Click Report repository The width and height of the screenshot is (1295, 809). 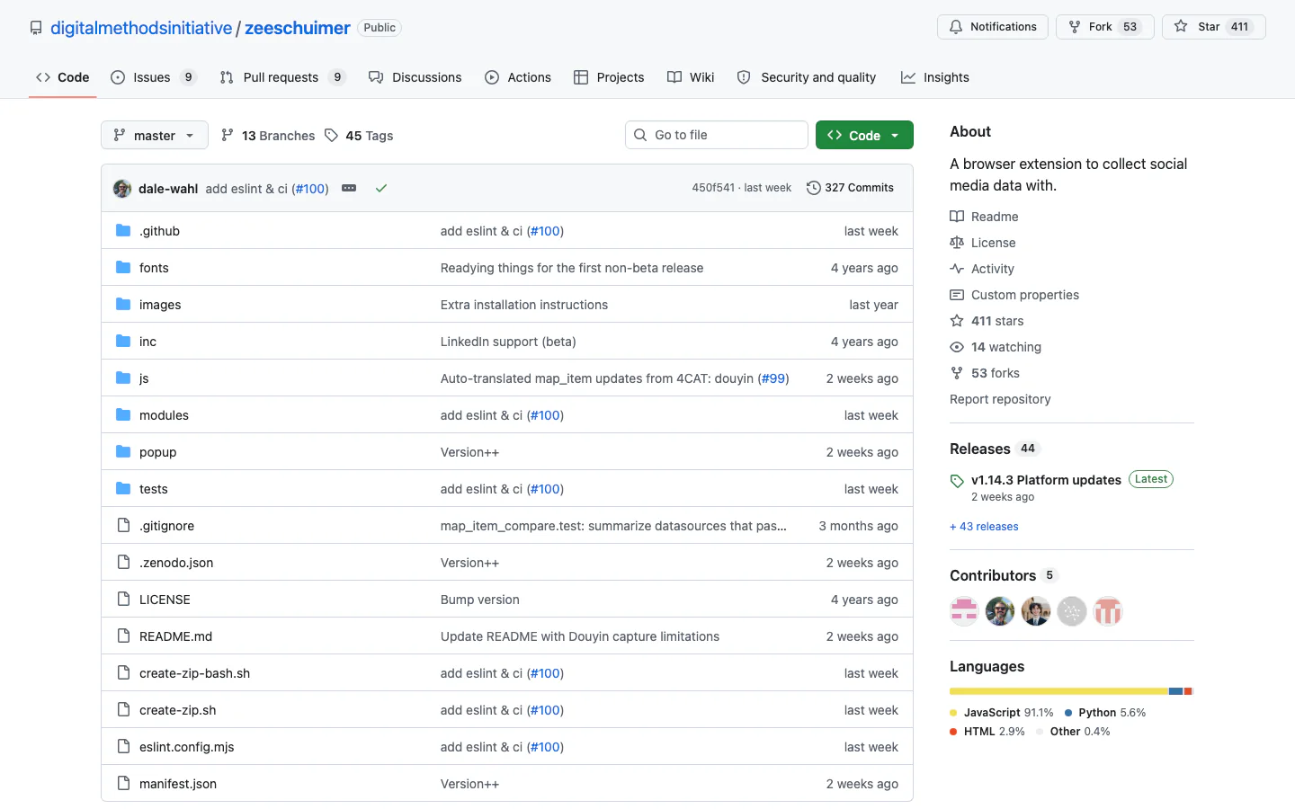[x=1000, y=399]
